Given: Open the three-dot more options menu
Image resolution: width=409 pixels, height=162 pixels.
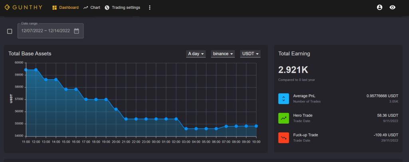Looking at the screenshot, I should point(150,8).
